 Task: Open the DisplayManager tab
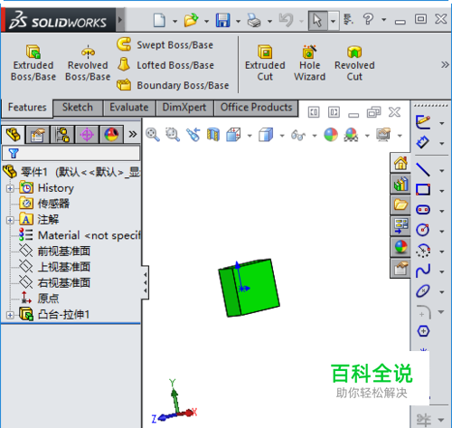(111, 134)
